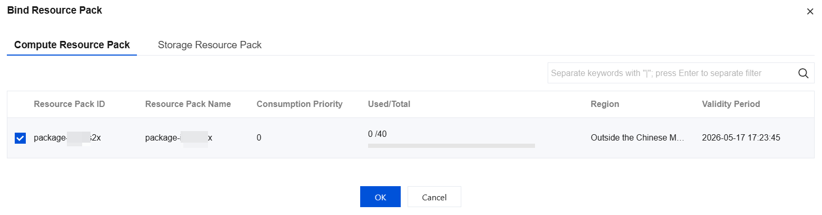Viewport: 822px width, 215px height.
Task: Close the Bind Resource Pack dialog
Action: 810,12
